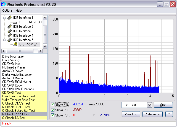Image resolution: width=177 pixels, height=127 pixels.
Task: Click the rows/8ECC label
Action: pyautogui.click(x=97, y=104)
